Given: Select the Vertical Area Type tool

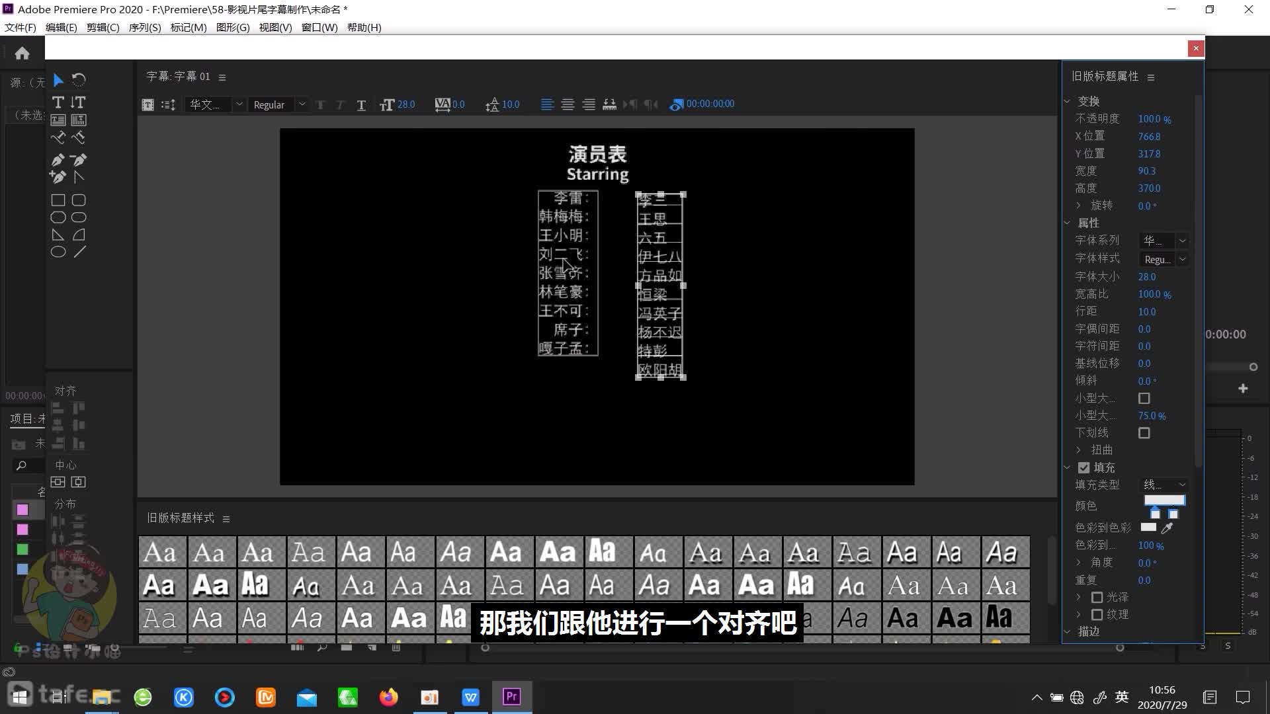Looking at the screenshot, I should click(79, 120).
